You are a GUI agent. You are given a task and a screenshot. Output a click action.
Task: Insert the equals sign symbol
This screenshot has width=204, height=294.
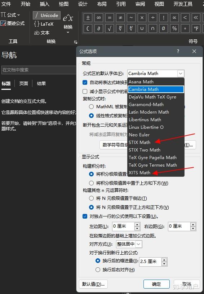[110, 18]
